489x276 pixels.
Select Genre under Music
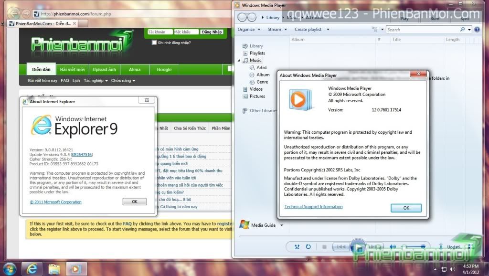(262, 82)
